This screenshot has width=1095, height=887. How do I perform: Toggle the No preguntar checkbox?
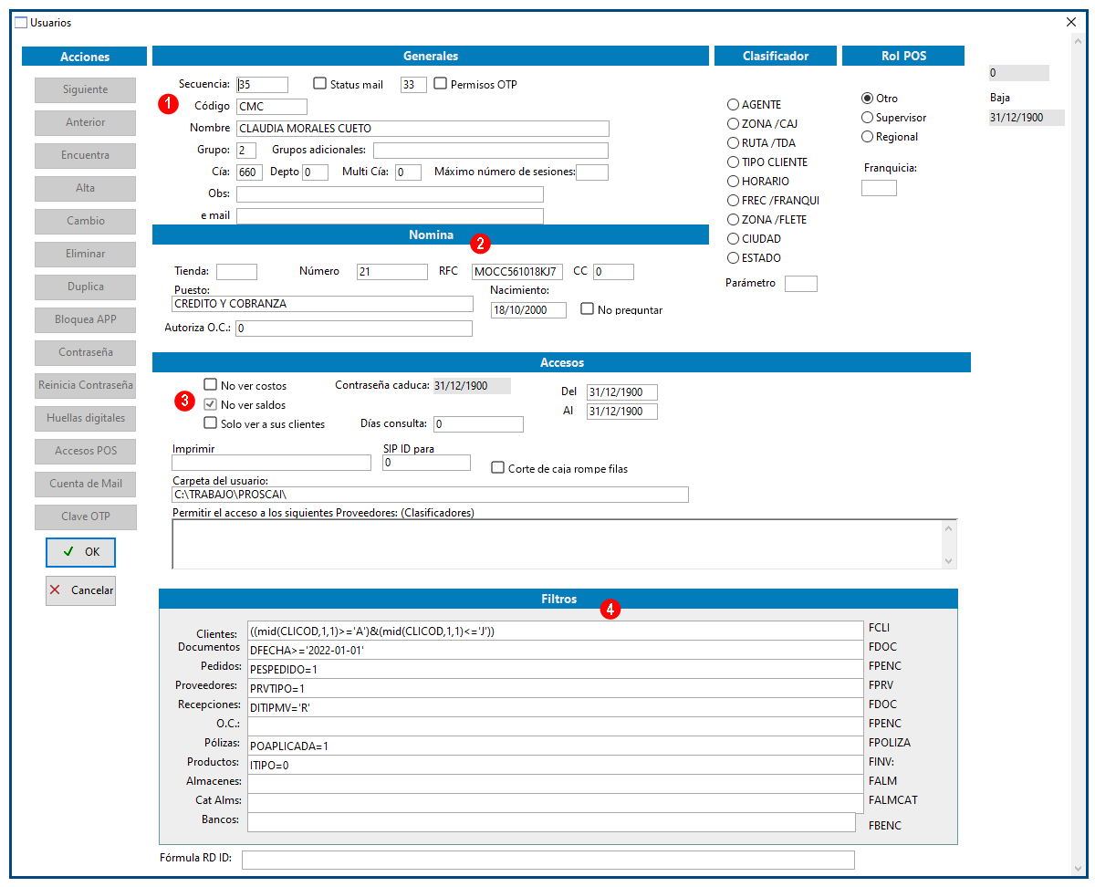[587, 309]
